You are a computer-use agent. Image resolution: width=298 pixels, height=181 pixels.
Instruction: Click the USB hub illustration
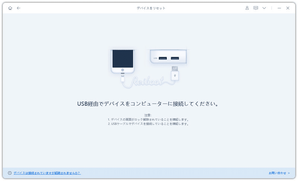point(168,56)
